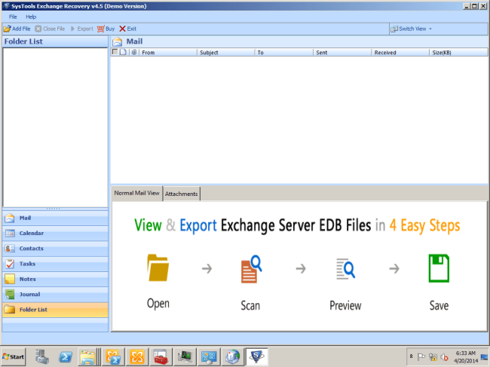The image size is (490, 367).
Task: Click the Close File toolbar button
Action: tap(50, 29)
